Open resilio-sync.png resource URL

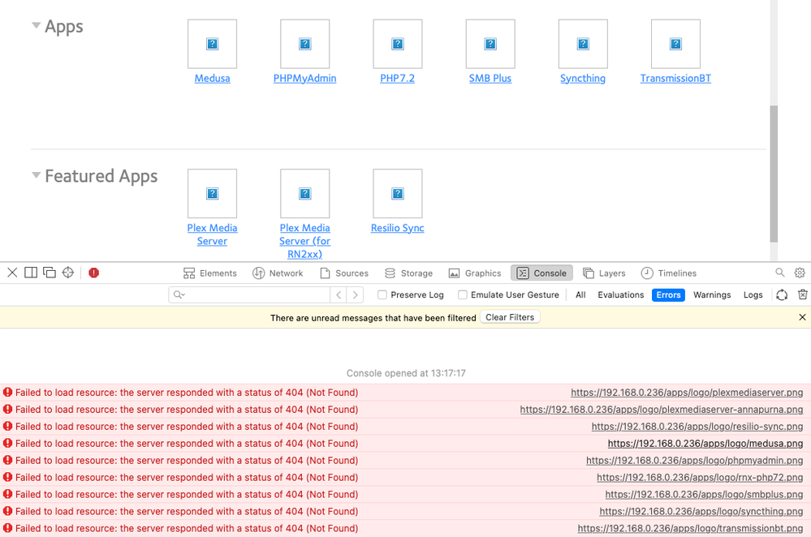click(x=697, y=427)
